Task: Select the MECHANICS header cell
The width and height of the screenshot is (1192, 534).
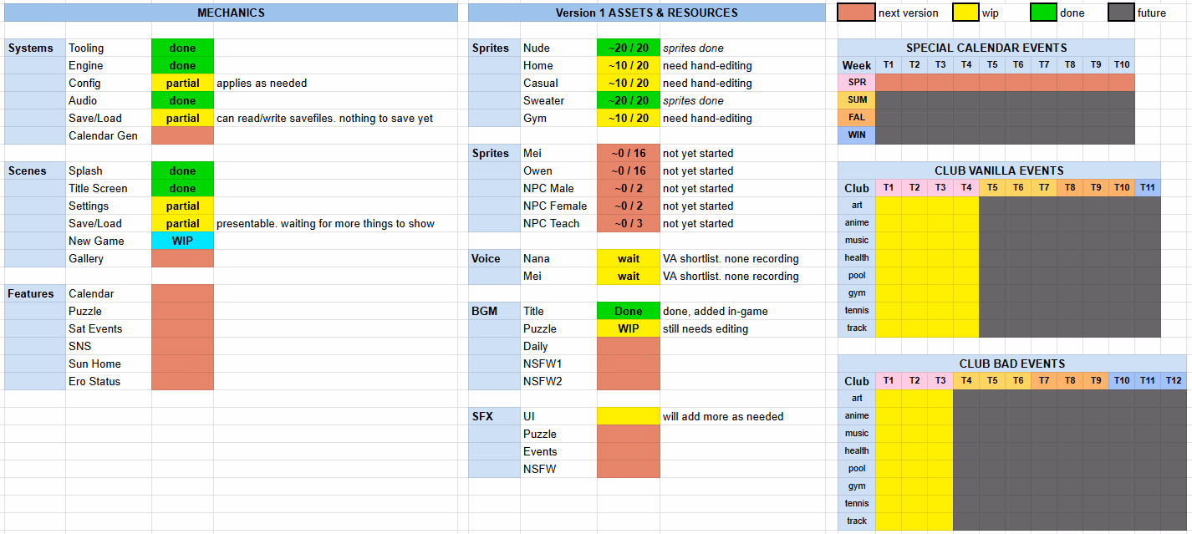Action: [x=231, y=13]
